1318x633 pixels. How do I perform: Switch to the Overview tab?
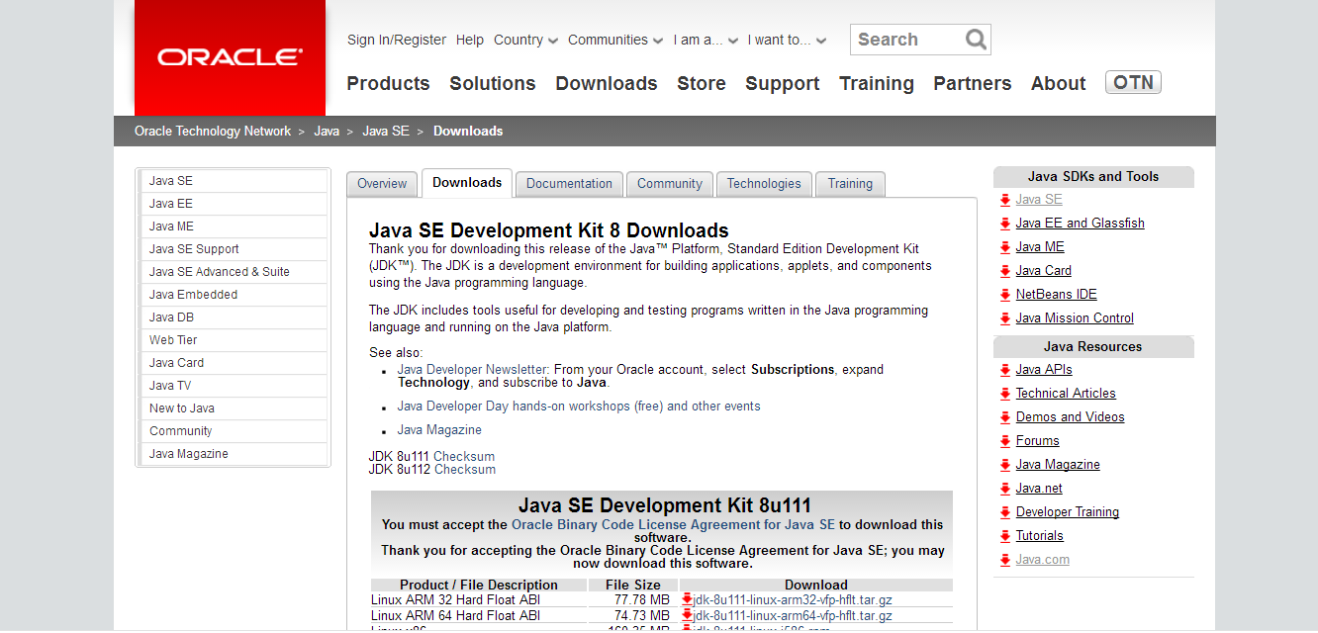point(382,184)
